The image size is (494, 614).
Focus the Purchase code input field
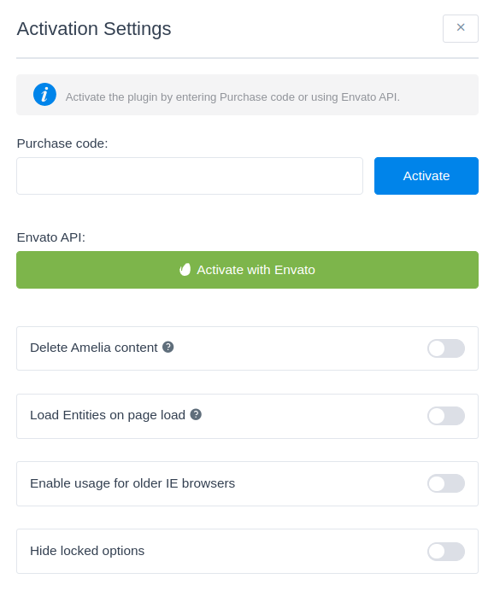pos(190,176)
